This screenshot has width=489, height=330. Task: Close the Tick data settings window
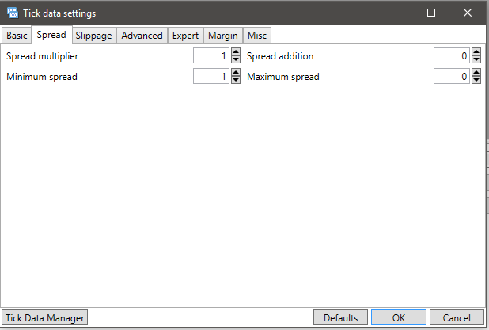[x=467, y=13]
